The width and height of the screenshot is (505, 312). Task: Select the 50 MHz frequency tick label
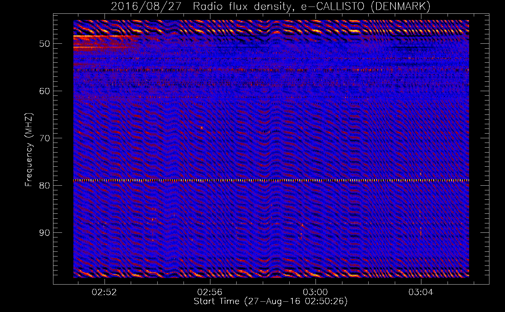(45, 44)
